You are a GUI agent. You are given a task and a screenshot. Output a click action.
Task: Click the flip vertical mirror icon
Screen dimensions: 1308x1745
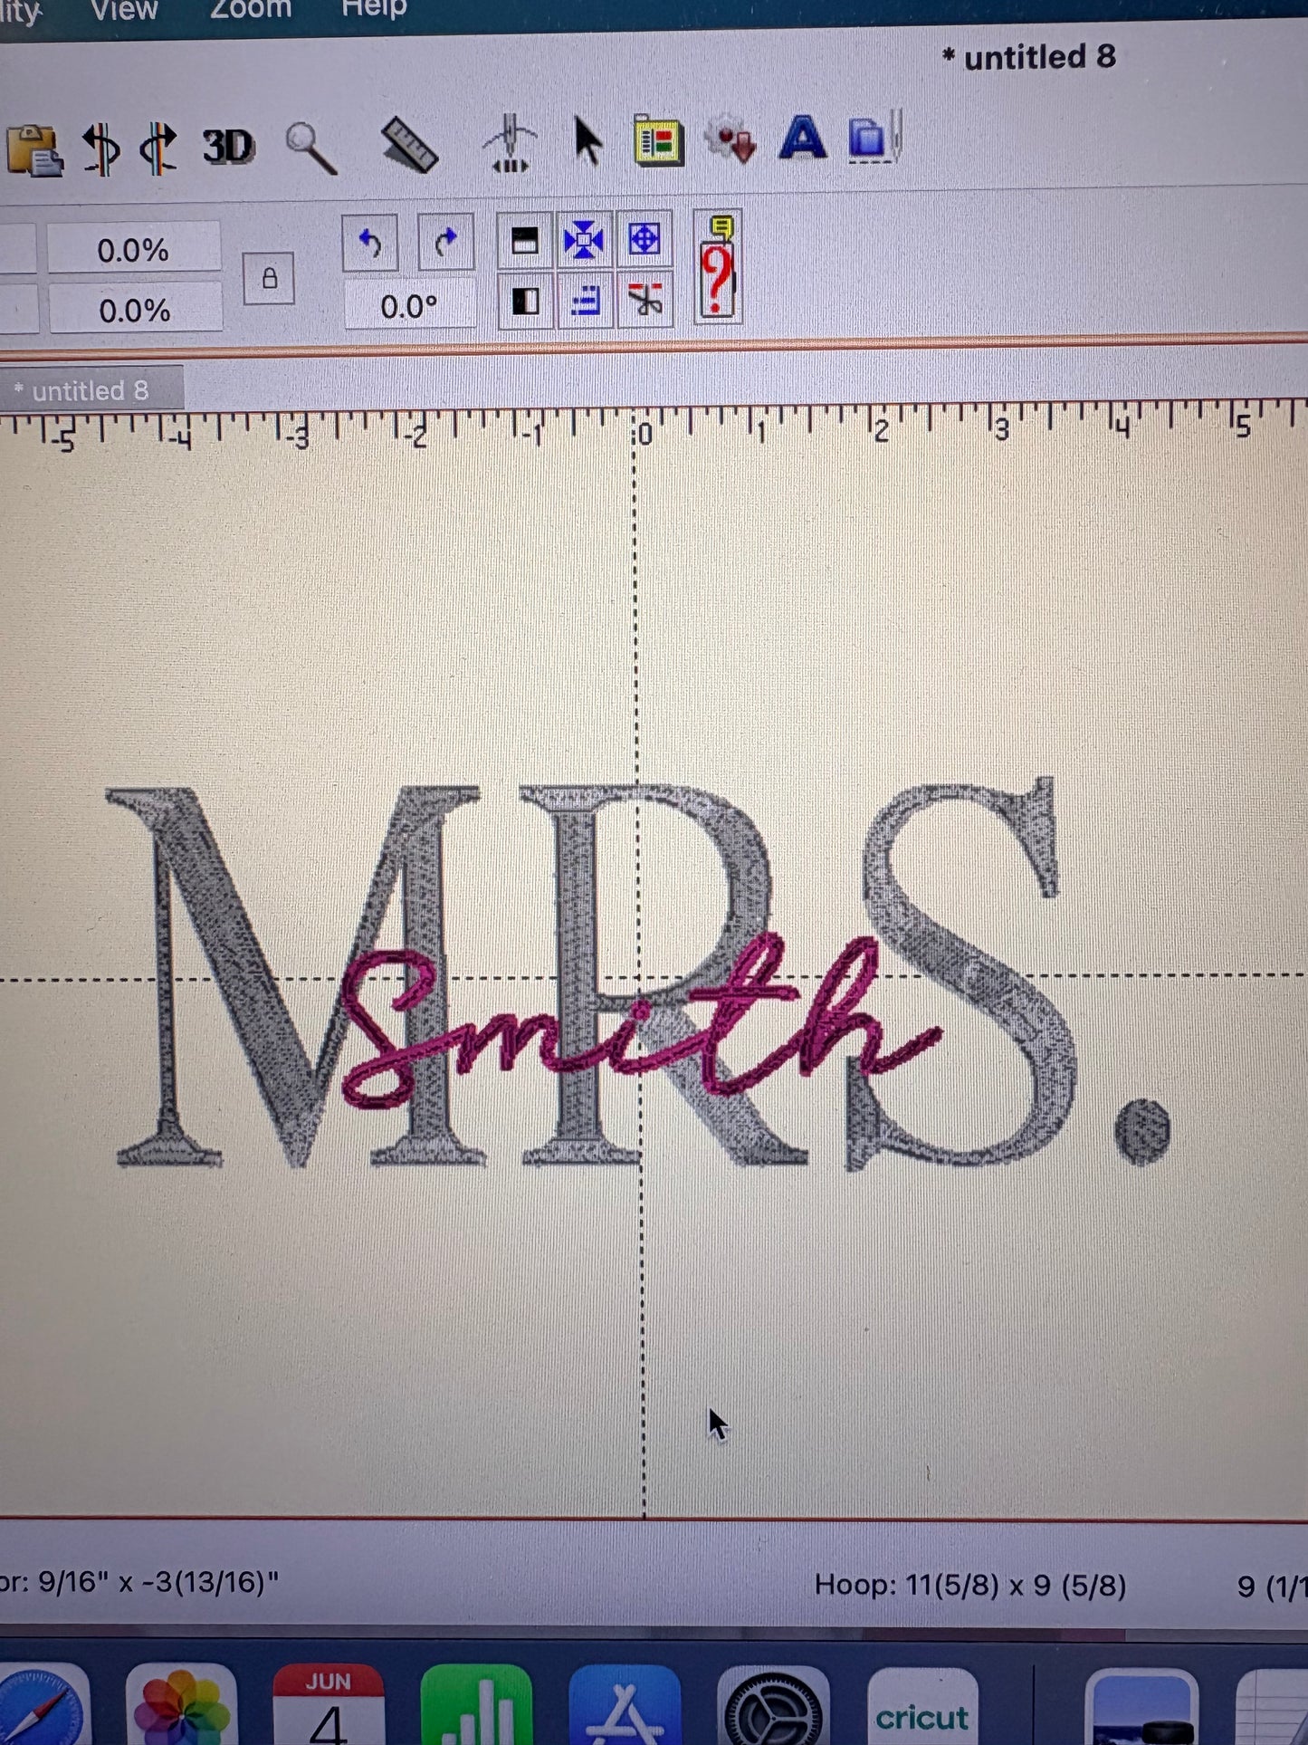coord(159,148)
